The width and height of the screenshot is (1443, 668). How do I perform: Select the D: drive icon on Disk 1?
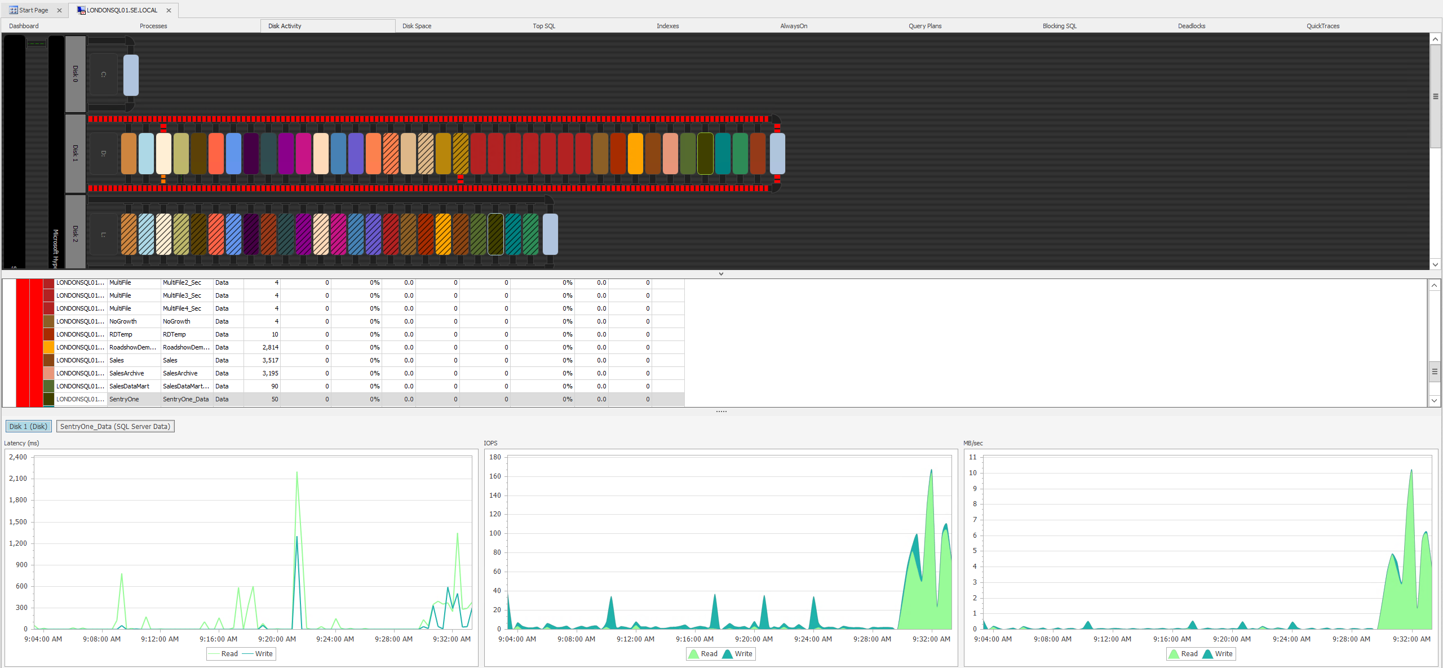coord(103,152)
